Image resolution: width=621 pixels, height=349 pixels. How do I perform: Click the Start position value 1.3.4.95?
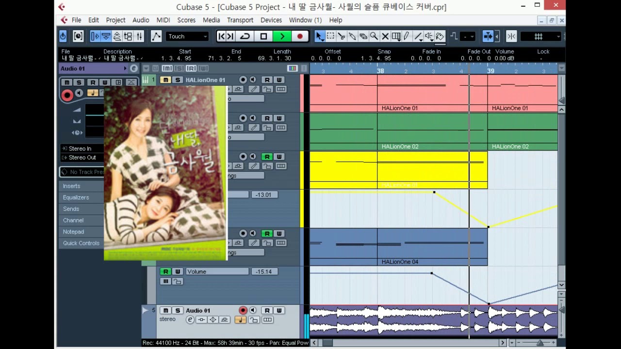click(x=177, y=58)
